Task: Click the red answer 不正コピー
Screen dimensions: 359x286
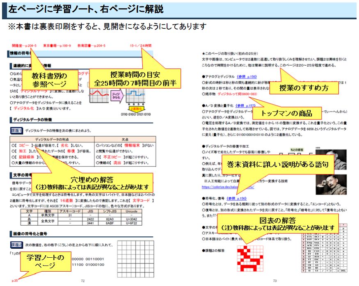Action: (112, 157)
